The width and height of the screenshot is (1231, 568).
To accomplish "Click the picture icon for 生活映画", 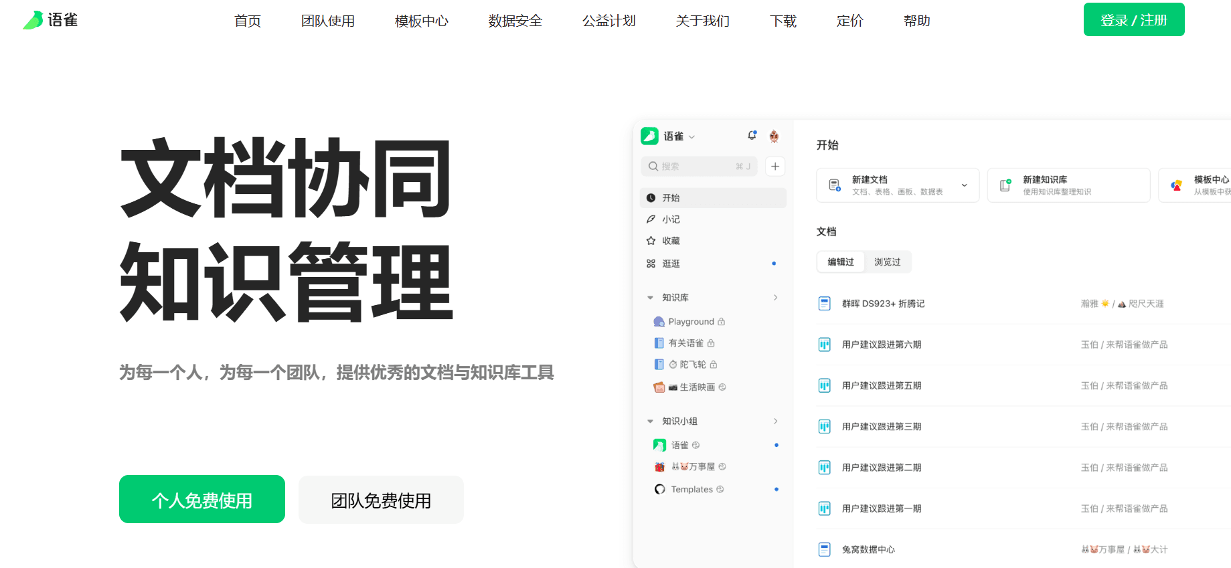I will coord(659,387).
